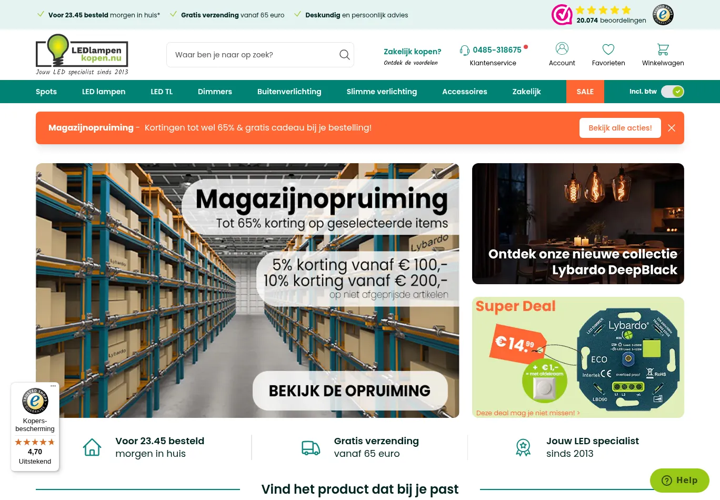Open the Spots menu
The width and height of the screenshot is (720, 500).
[x=46, y=92]
